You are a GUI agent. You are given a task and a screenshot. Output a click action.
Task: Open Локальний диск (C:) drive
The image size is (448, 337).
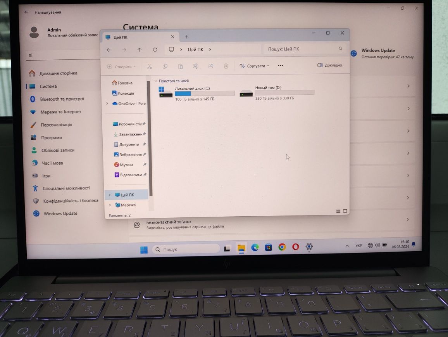point(196,93)
